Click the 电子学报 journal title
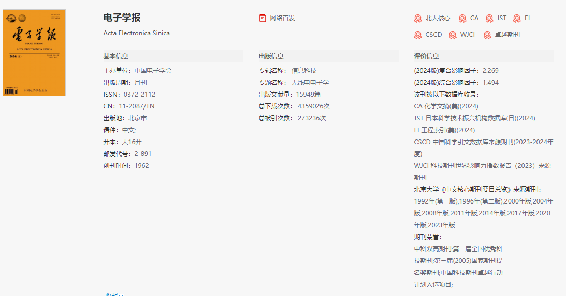 (122, 18)
